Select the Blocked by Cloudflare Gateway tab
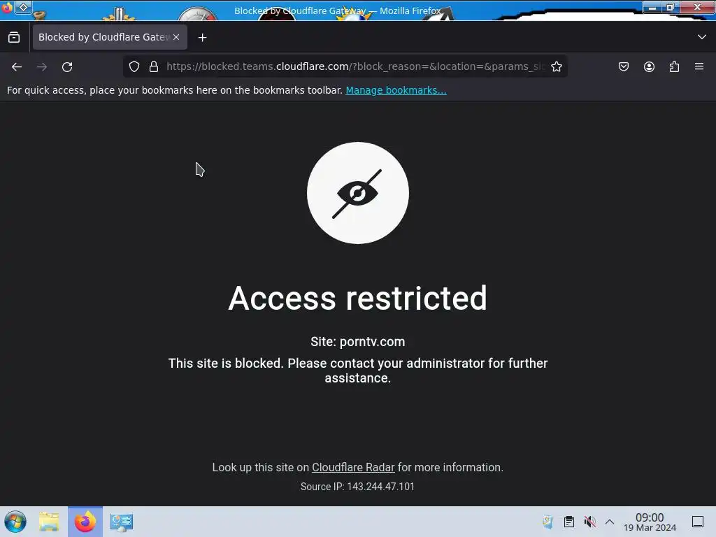The width and height of the screenshot is (716, 537). pyautogui.click(x=110, y=37)
